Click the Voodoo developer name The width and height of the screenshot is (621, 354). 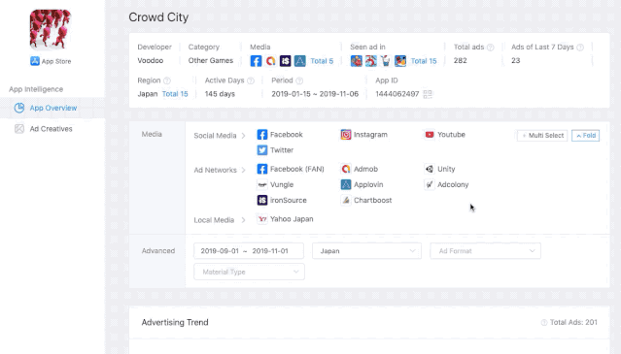[x=150, y=60]
